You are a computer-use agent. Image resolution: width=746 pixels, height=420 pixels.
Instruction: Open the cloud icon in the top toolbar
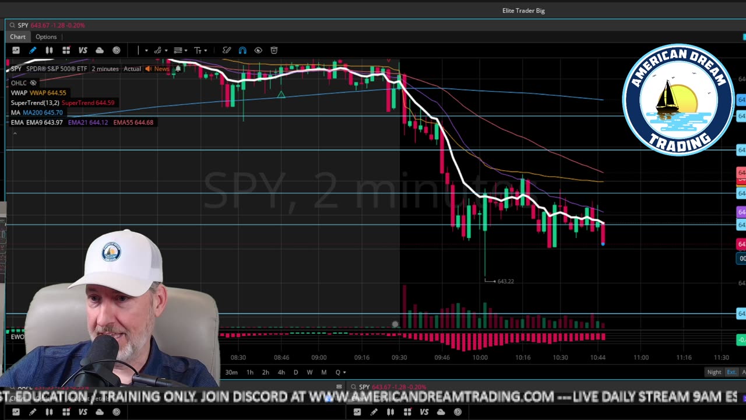pos(100,50)
